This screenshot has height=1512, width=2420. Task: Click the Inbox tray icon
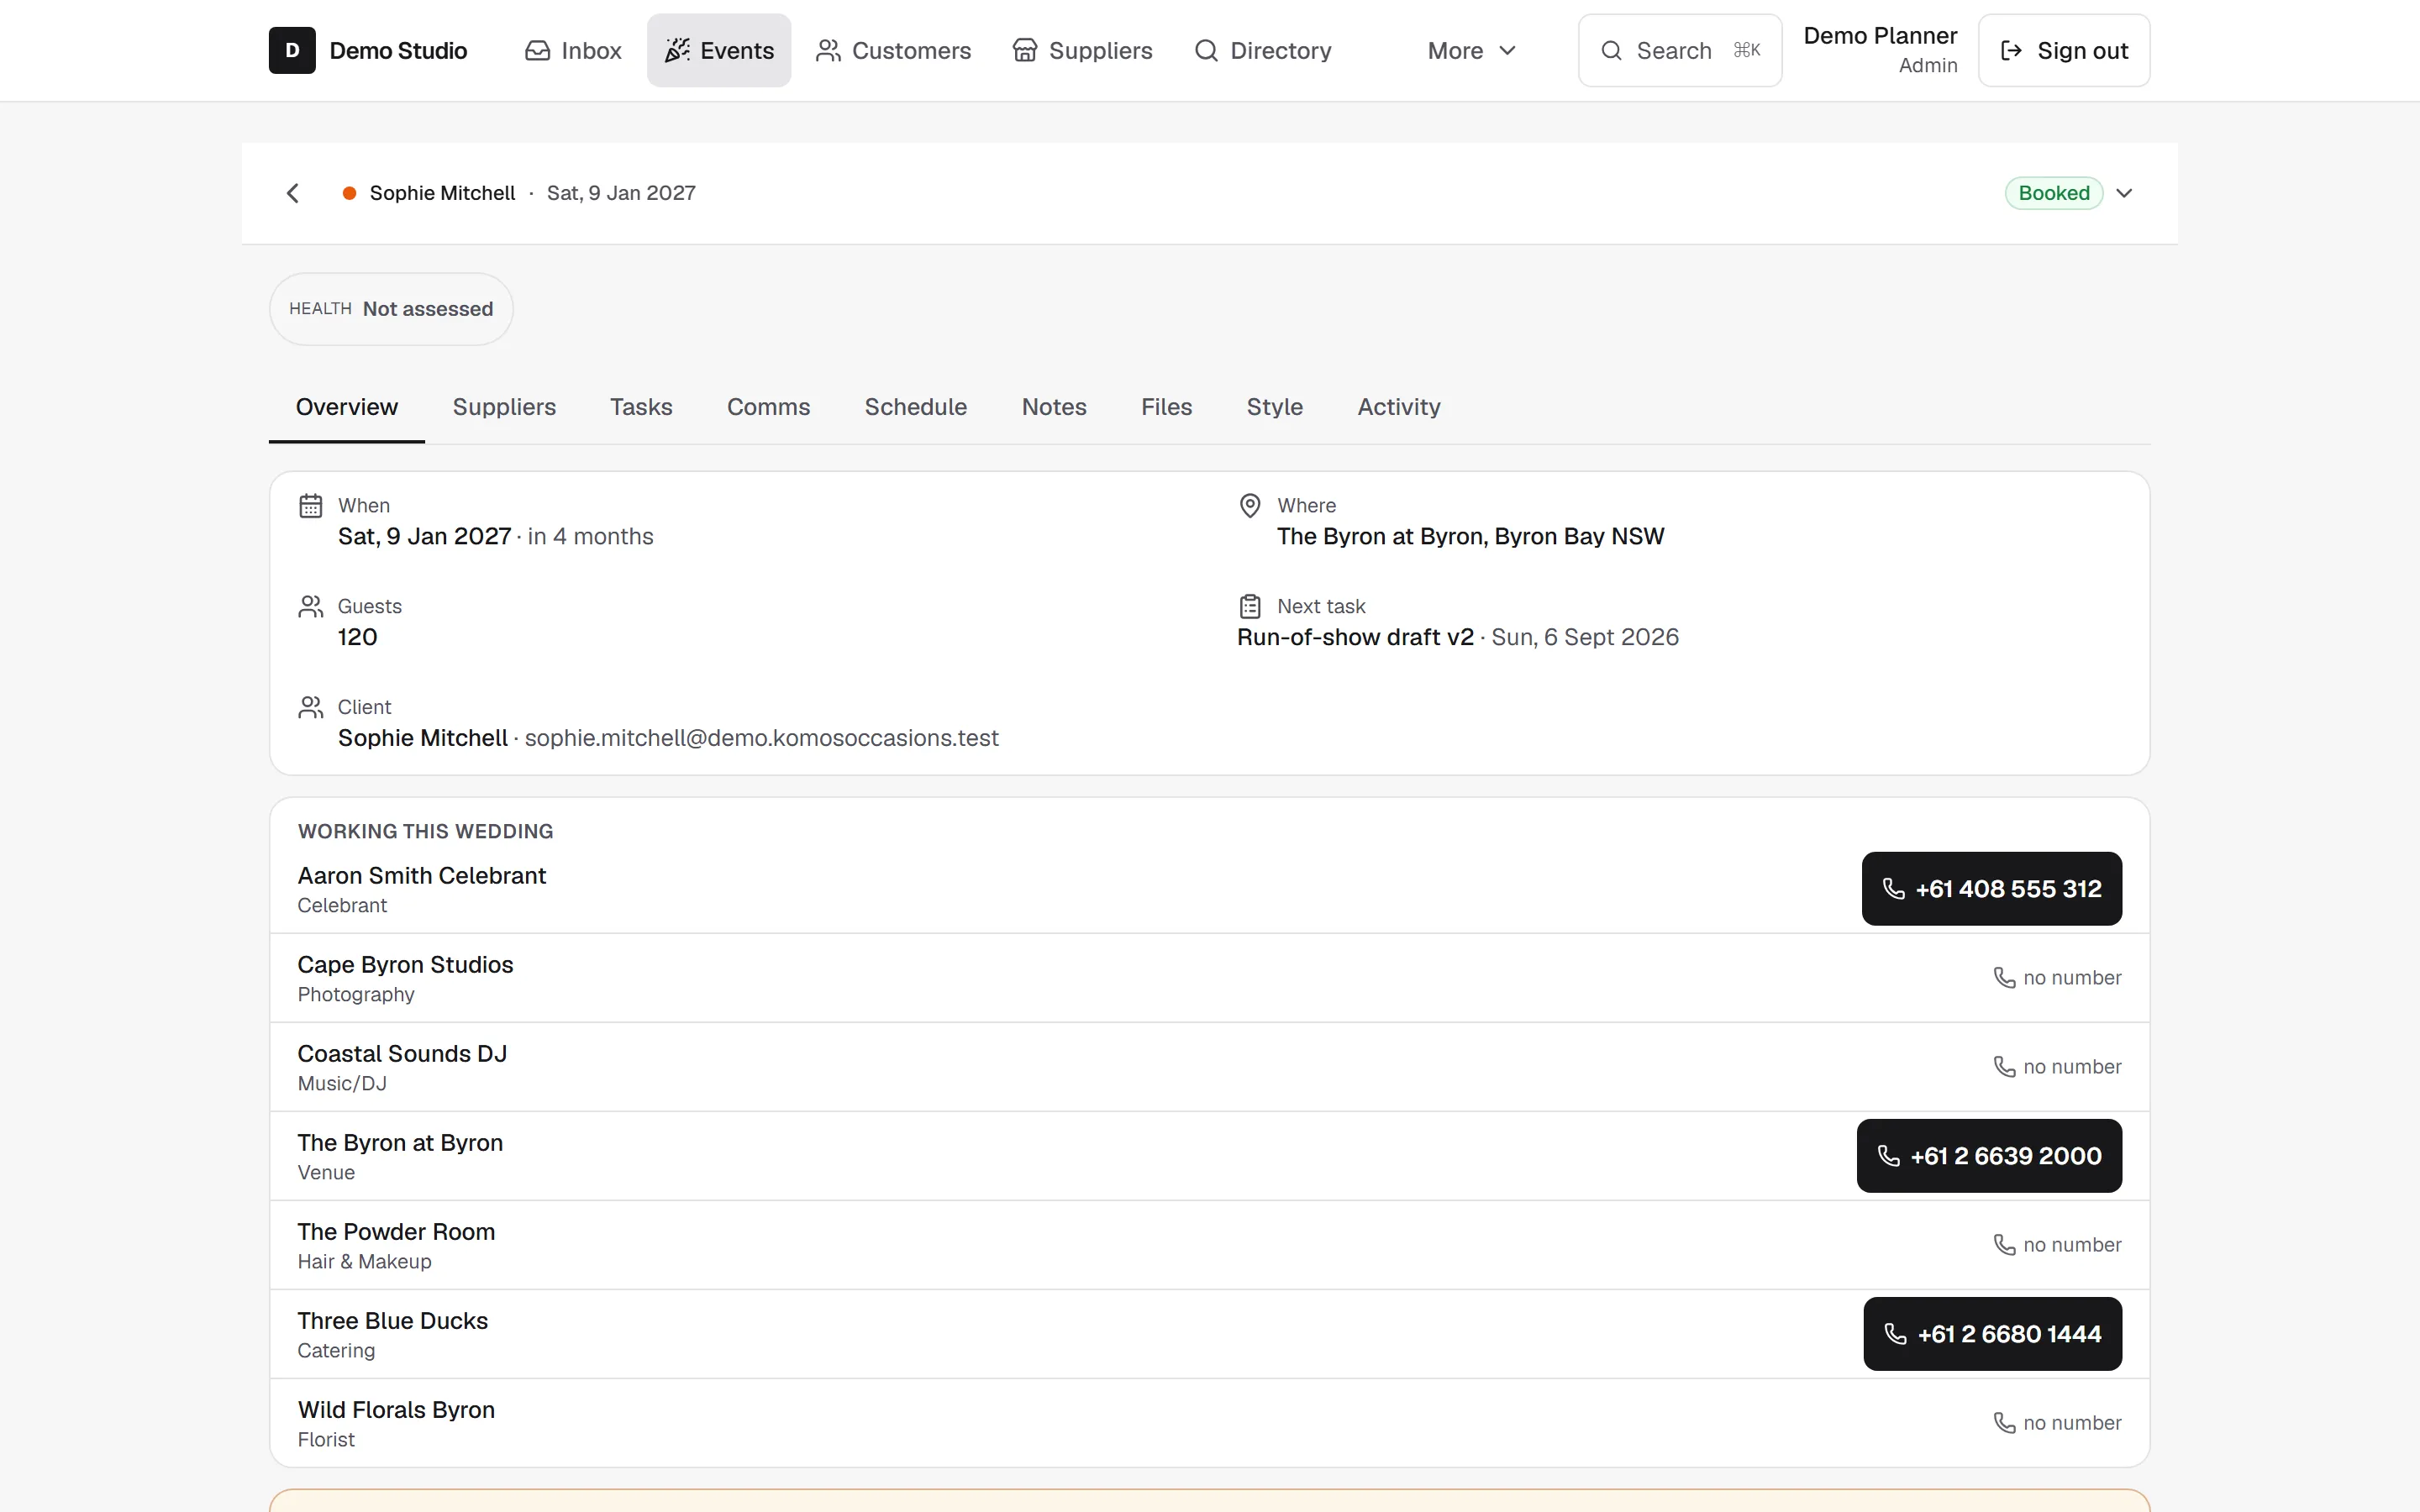(538, 51)
